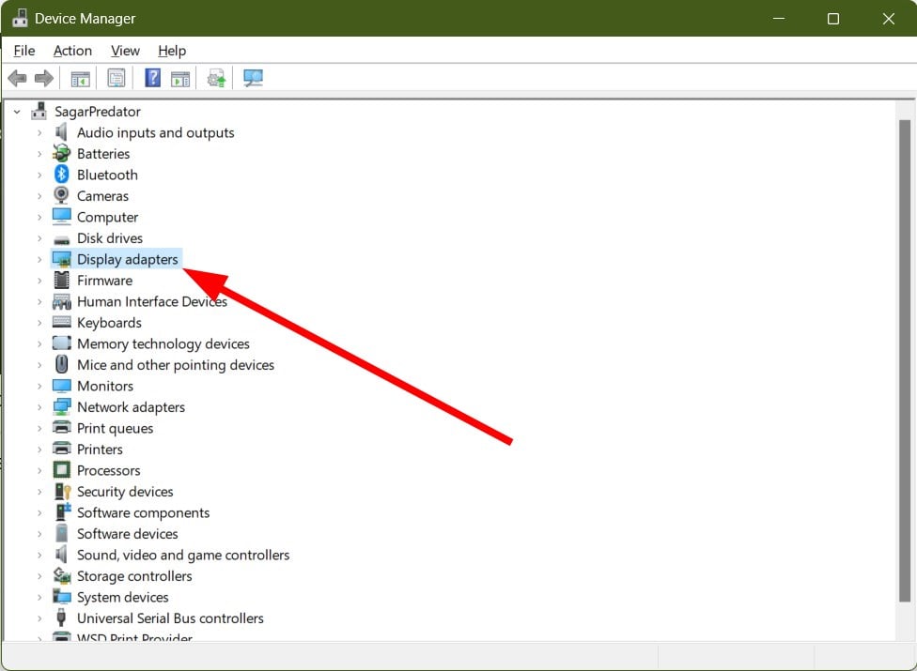Expand the Processors chevron
The image size is (917, 671).
39,470
